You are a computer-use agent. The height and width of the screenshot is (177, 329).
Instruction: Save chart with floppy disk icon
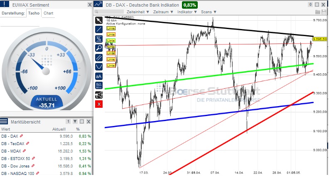click(323, 12)
